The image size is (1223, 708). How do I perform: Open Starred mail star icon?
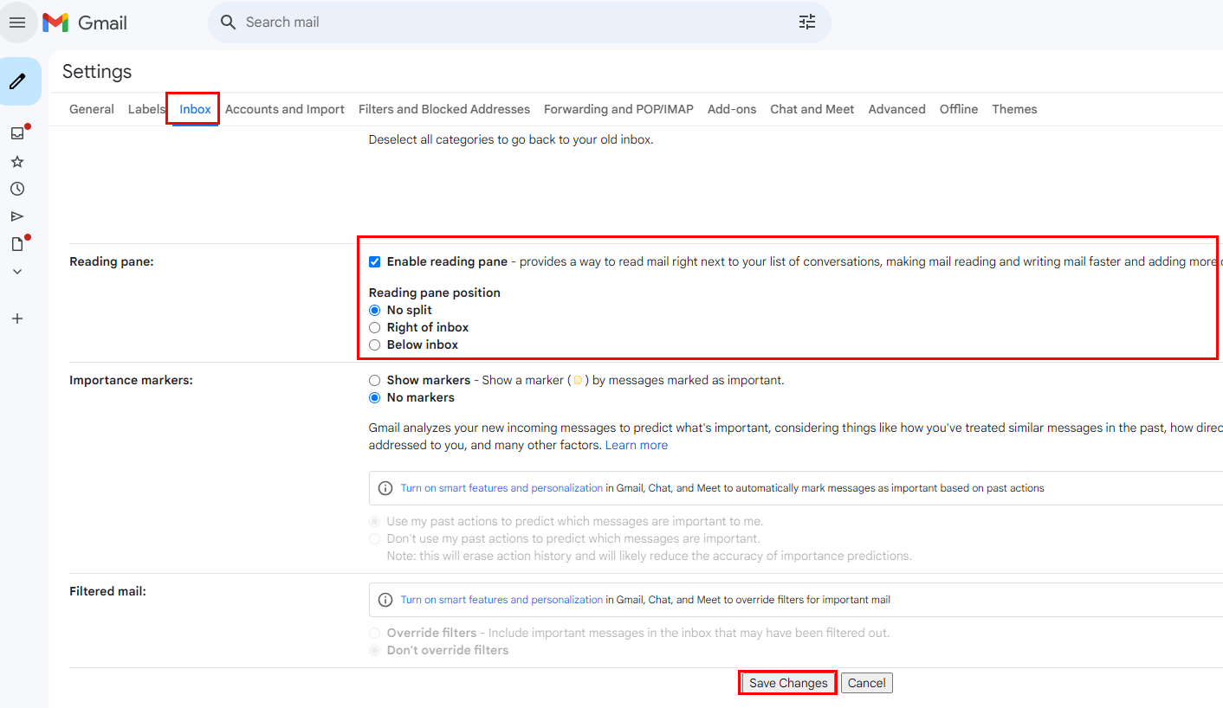[x=16, y=162]
